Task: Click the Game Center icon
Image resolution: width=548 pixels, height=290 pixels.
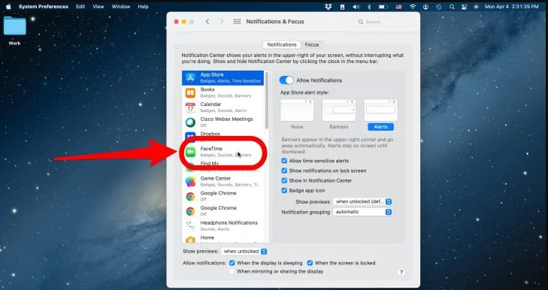Action: click(x=190, y=181)
